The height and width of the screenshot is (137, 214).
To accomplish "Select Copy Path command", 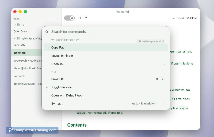I will [x=106, y=47].
